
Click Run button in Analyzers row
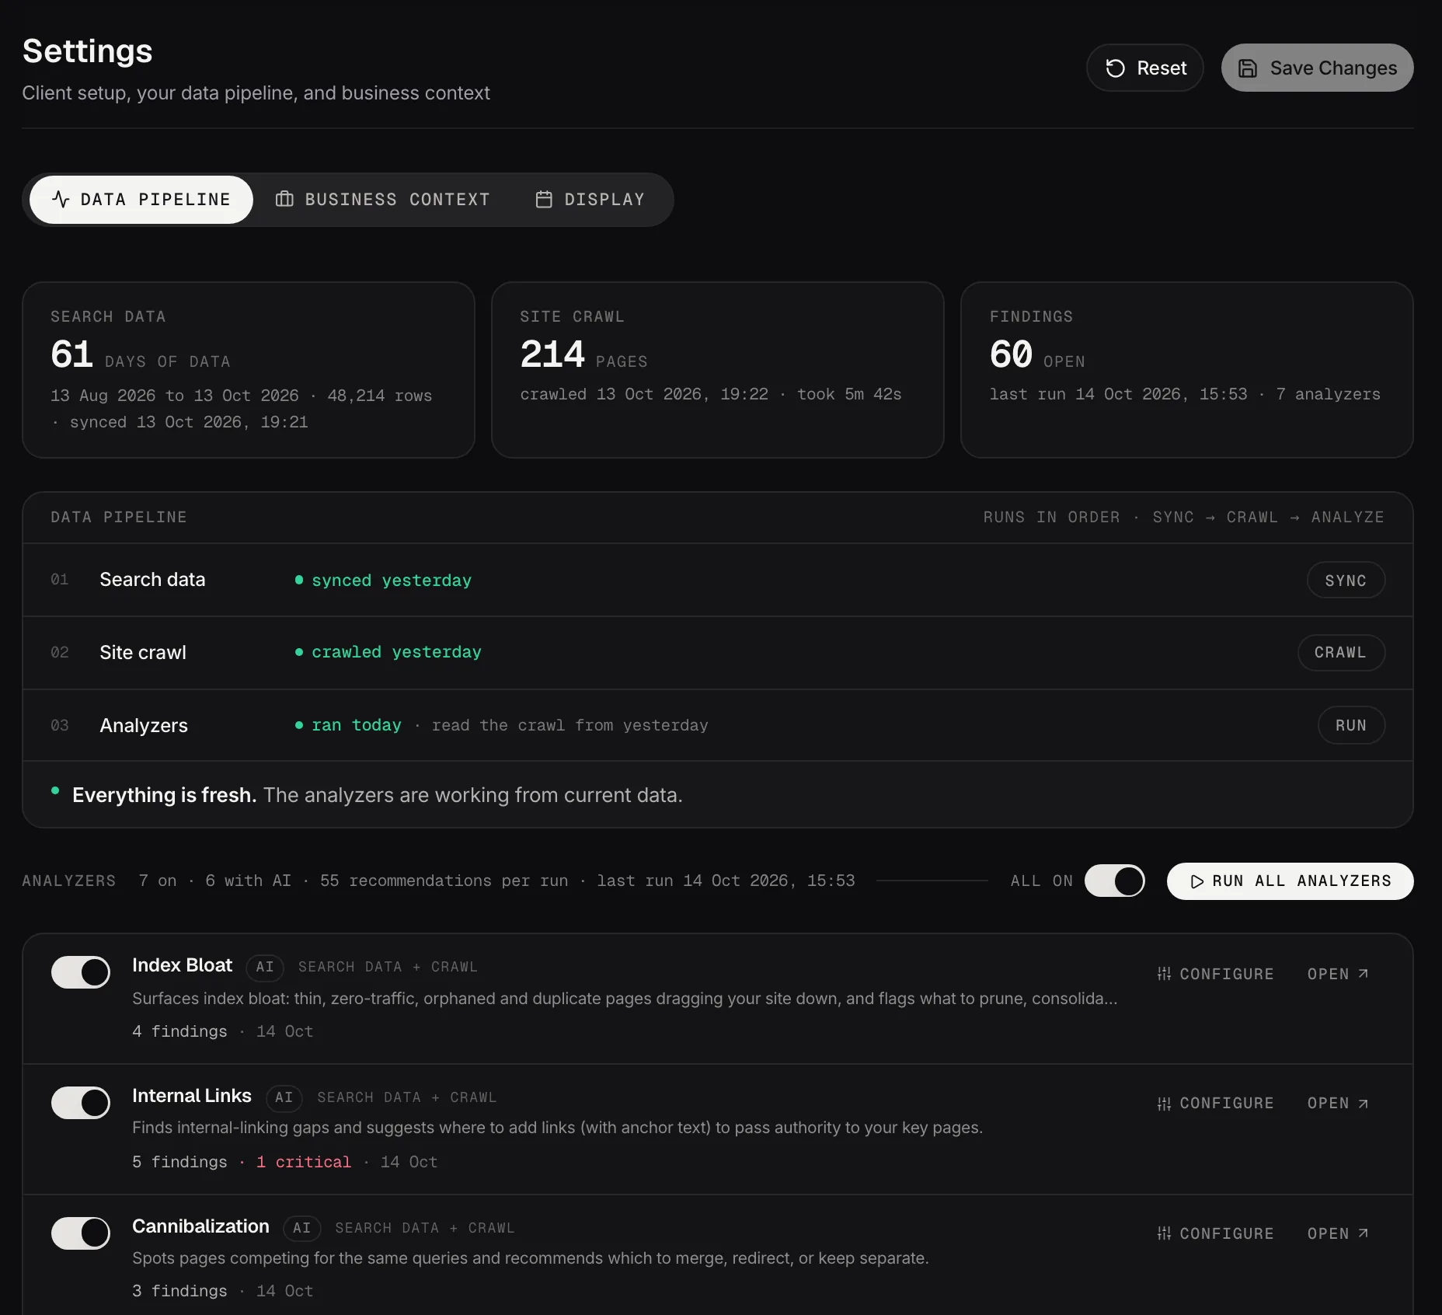(x=1351, y=725)
